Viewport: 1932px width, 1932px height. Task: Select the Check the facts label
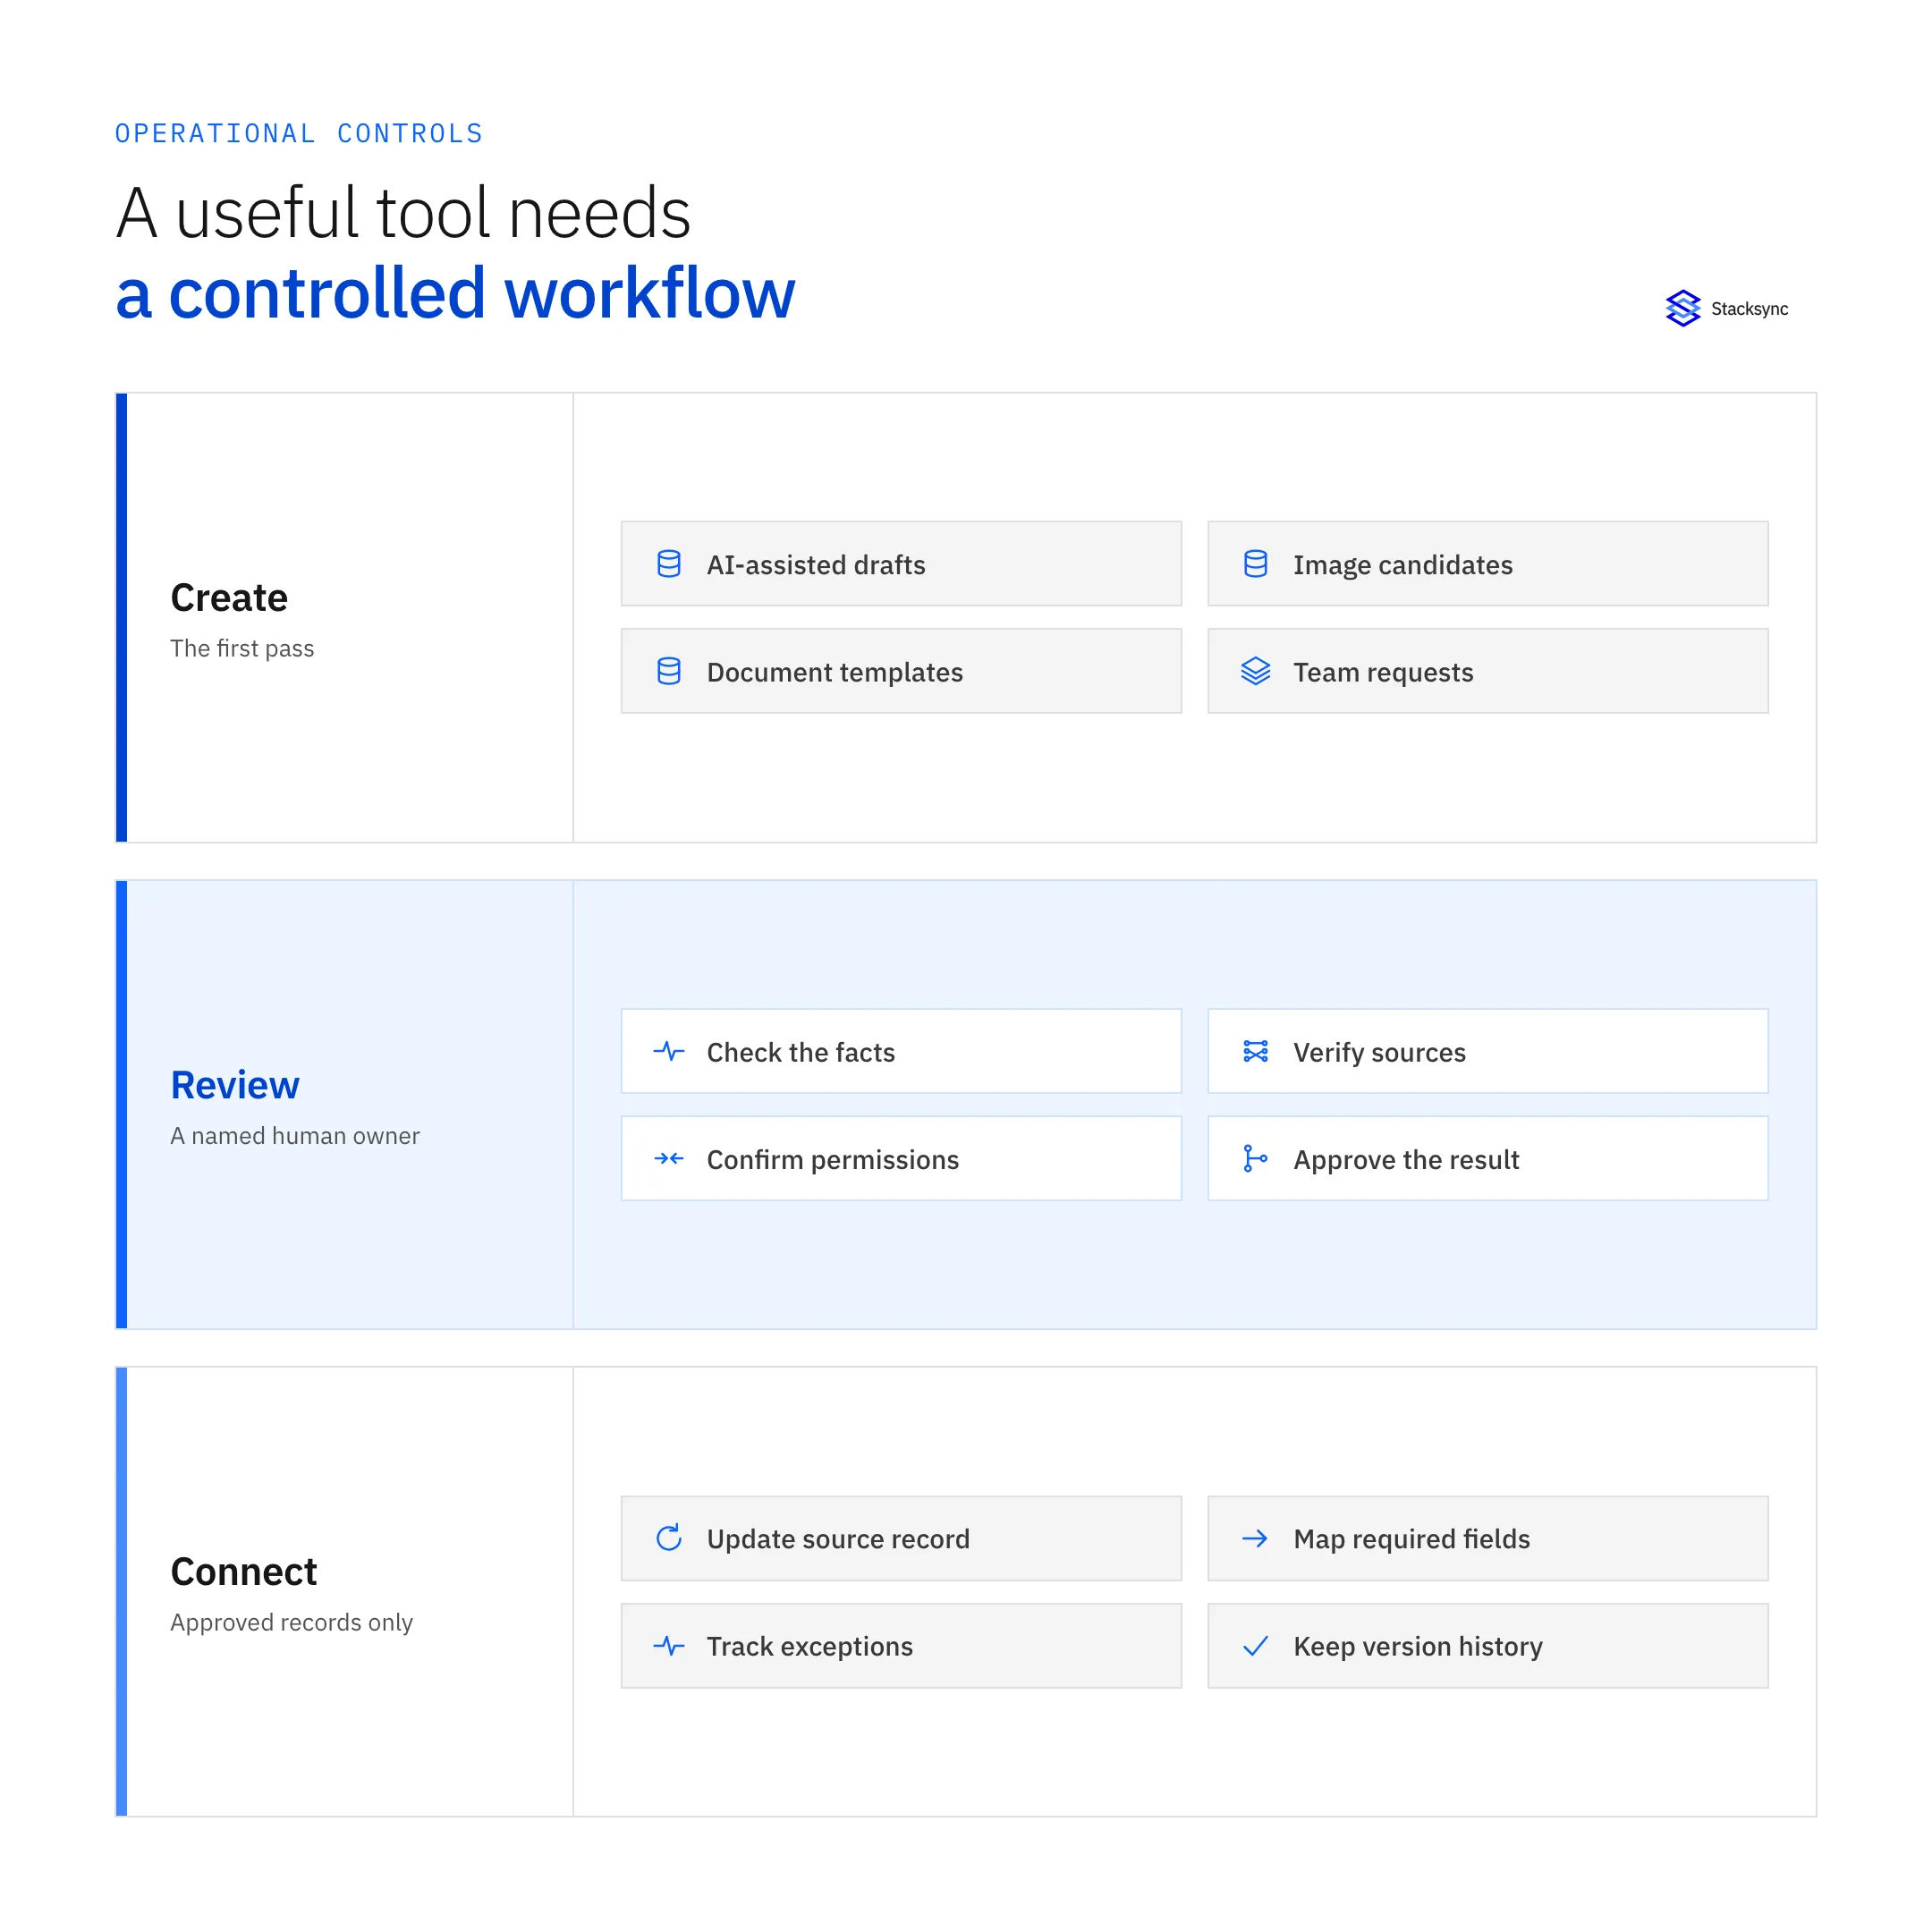click(x=801, y=1052)
